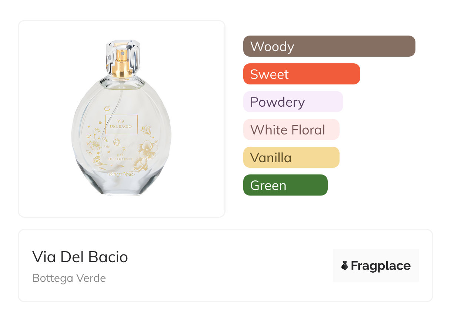
Task: Select the Sweet accord bar
Action: tap(301, 74)
